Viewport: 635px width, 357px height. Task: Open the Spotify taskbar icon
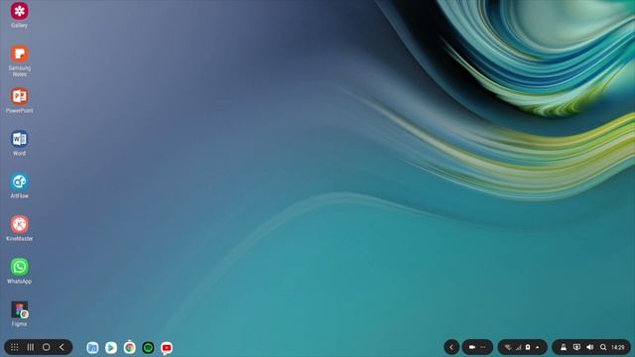tap(148, 348)
